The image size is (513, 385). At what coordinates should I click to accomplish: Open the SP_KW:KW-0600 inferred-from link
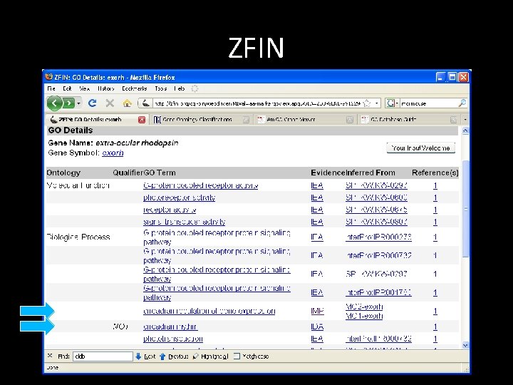coord(377,197)
